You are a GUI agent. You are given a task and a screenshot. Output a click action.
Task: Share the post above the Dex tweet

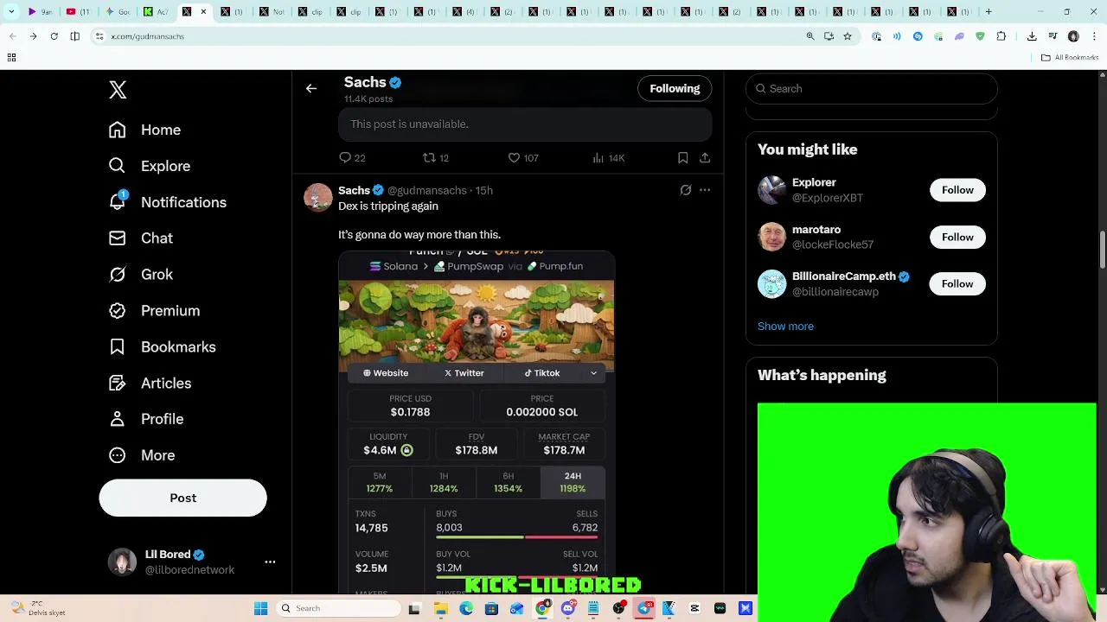point(705,157)
